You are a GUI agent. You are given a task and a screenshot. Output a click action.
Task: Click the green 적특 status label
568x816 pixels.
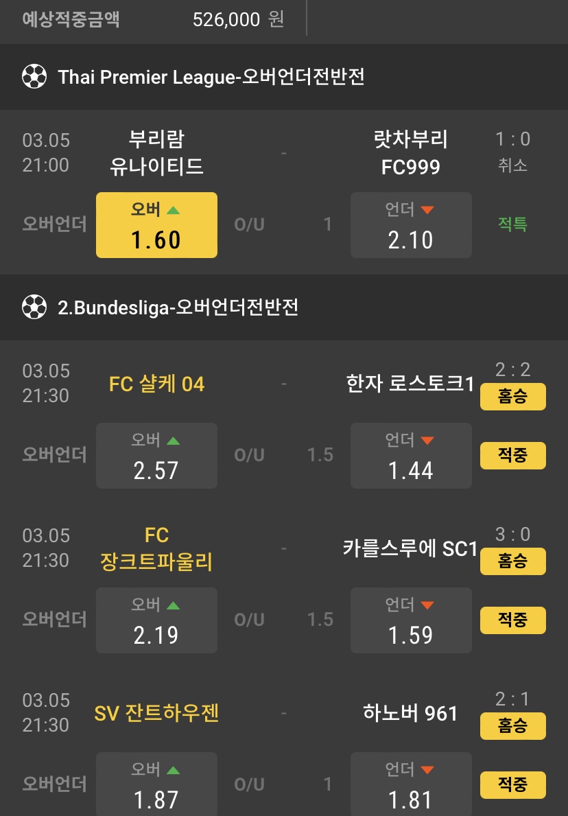click(x=512, y=224)
